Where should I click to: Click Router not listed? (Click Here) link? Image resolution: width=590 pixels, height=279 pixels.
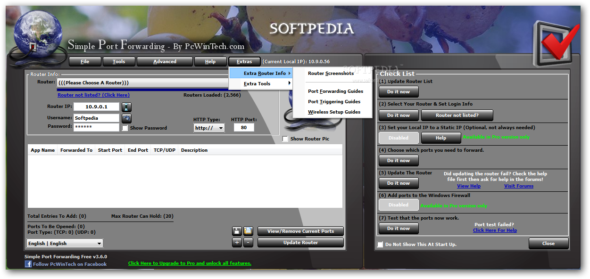[93, 95]
